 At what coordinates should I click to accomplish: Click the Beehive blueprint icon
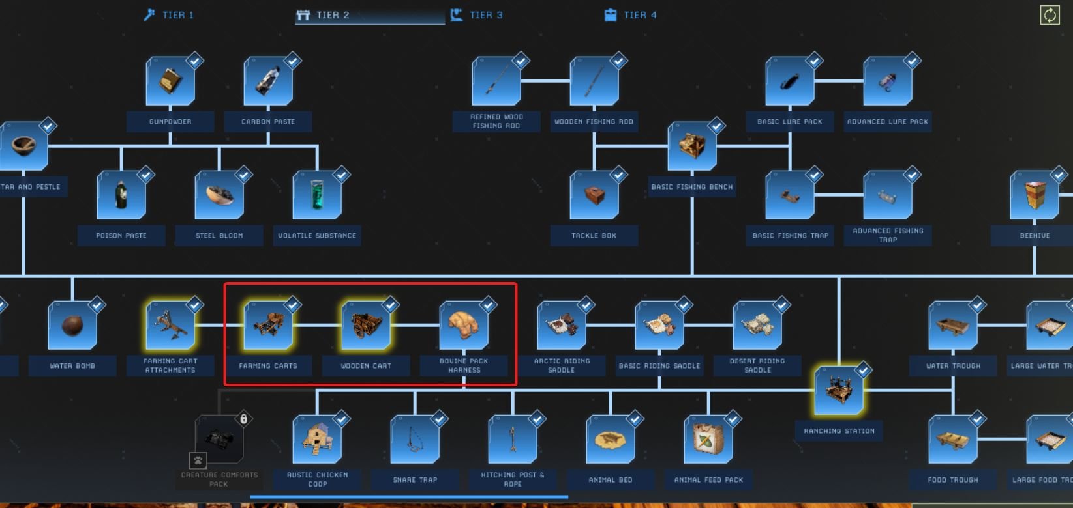click(1035, 195)
